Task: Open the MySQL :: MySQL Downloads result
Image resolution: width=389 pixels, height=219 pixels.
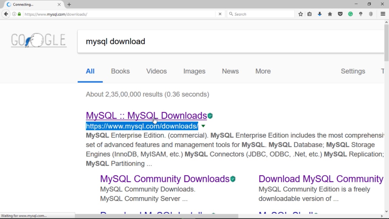Action: tap(146, 116)
